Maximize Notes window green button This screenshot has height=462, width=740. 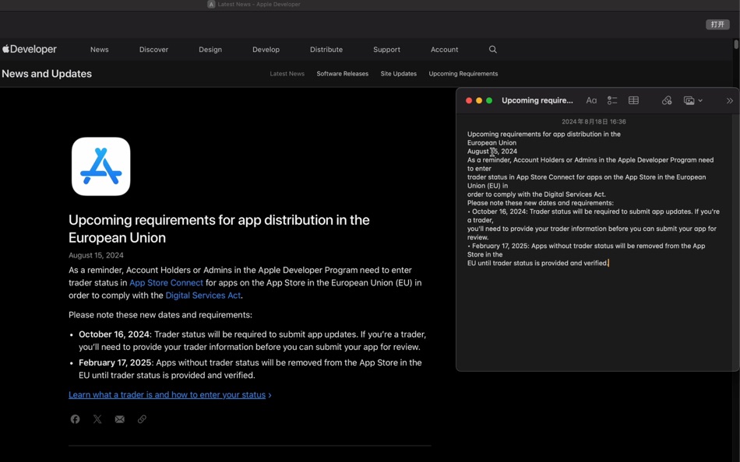(489, 100)
